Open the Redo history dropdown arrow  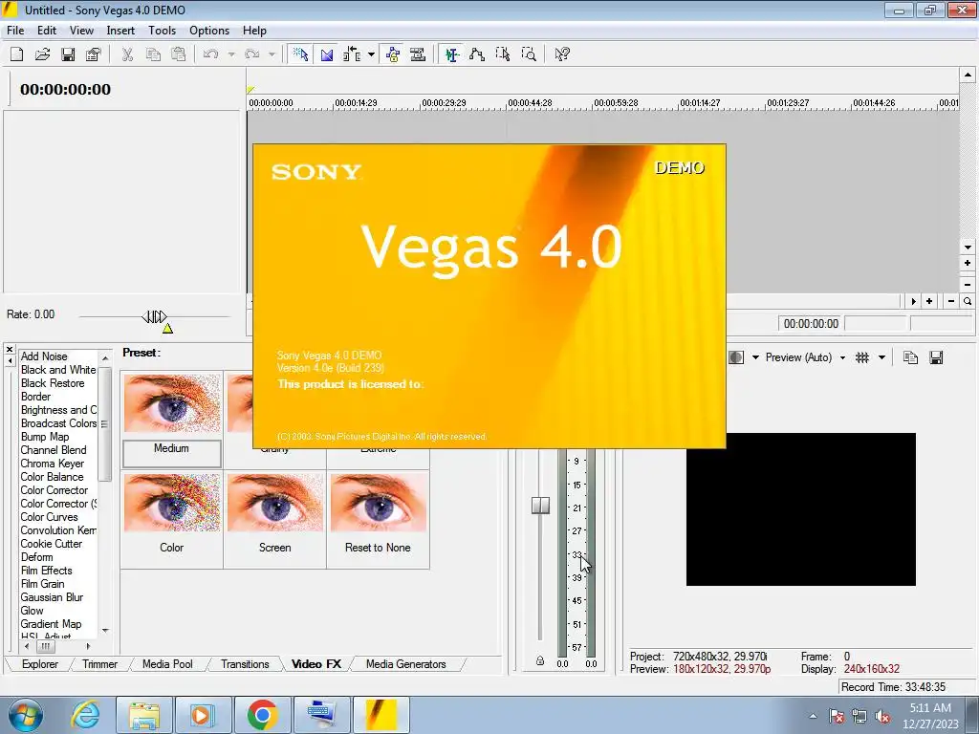[272, 54]
